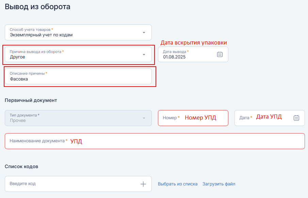The height and width of the screenshot is (198, 308).
Task: Click the Вывод из оборота page heading
Action: pos(37,6)
